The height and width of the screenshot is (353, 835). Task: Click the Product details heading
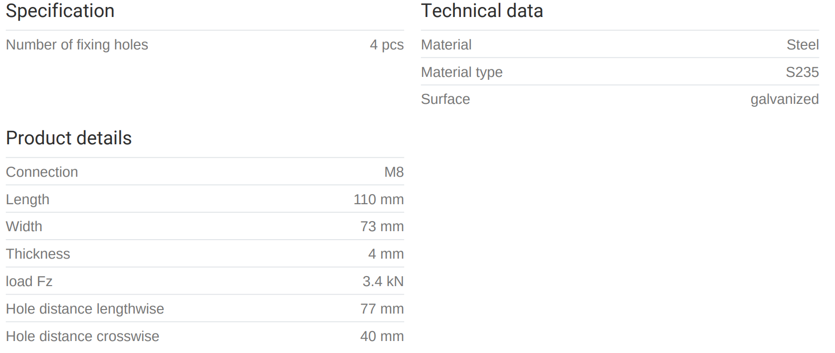(x=68, y=138)
